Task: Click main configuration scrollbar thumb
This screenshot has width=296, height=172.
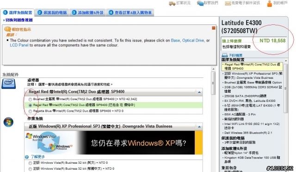Action: [213, 83]
